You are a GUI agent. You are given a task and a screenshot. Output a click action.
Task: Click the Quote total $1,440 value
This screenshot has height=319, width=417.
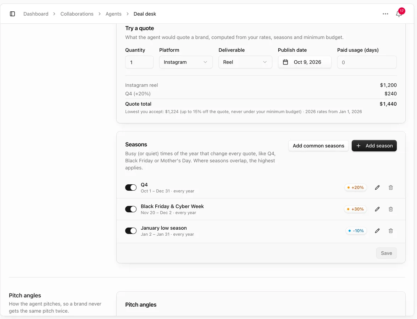tap(388, 104)
